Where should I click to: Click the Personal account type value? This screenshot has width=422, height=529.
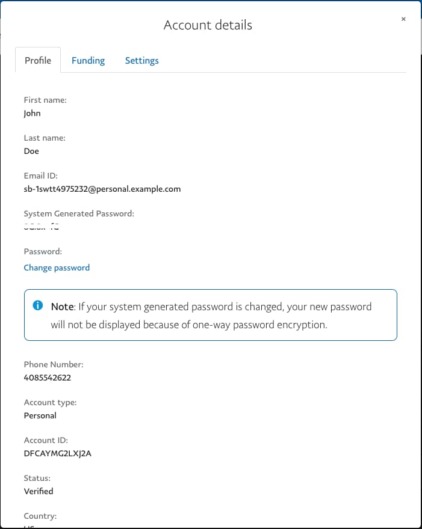(x=40, y=415)
